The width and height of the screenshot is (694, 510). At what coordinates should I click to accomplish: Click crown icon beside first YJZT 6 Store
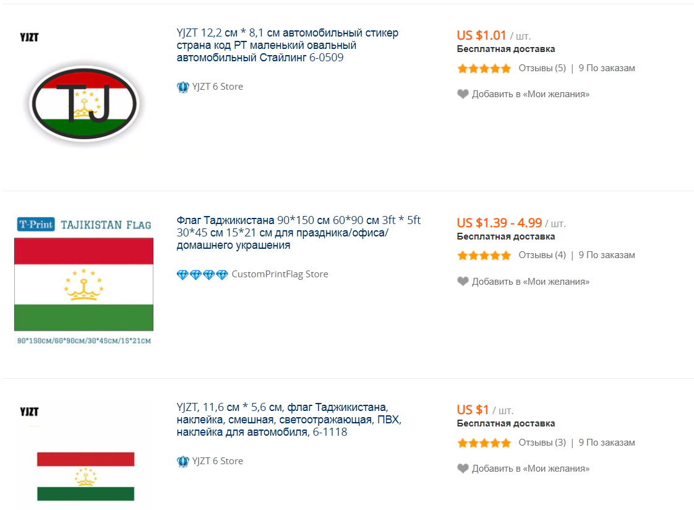click(x=182, y=87)
